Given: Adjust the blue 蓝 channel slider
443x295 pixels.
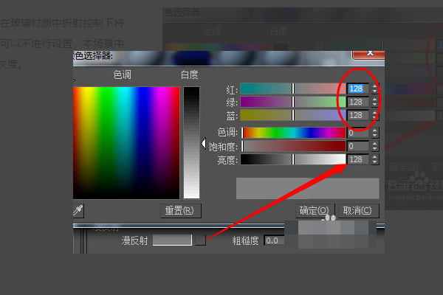Looking at the screenshot, I should click(293, 115).
